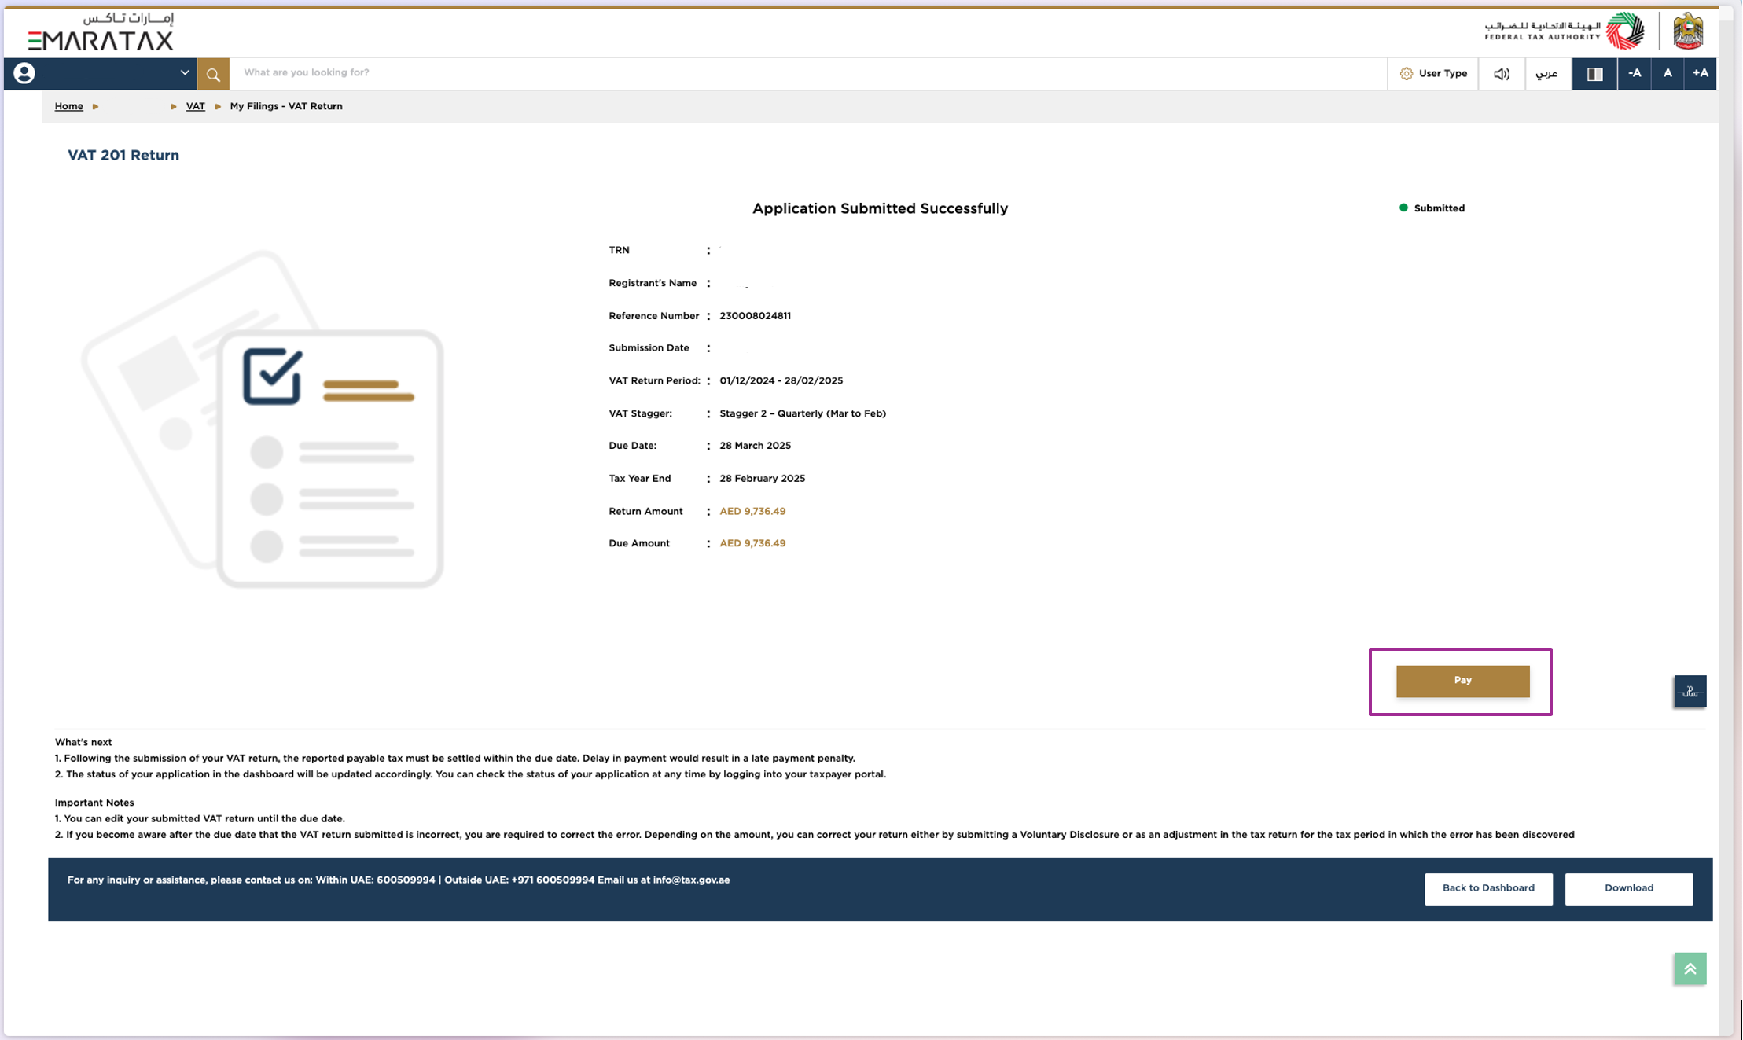Click the text-to-speech speaker icon
This screenshot has height=1040, width=1743.
point(1501,74)
